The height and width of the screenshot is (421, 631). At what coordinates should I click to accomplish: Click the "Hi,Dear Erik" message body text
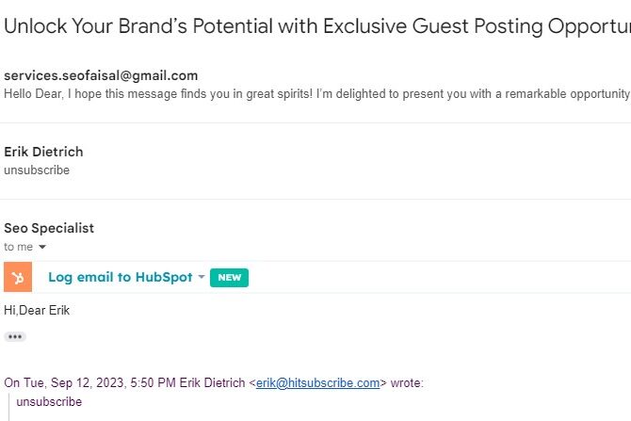tap(37, 310)
